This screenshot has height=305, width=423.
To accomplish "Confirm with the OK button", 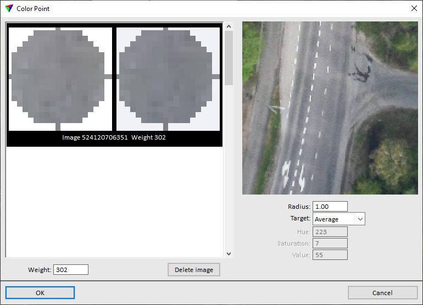I will click(40, 293).
